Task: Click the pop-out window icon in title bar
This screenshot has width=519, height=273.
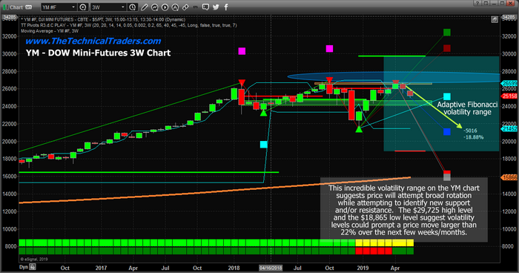Action: tap(486, 3)
